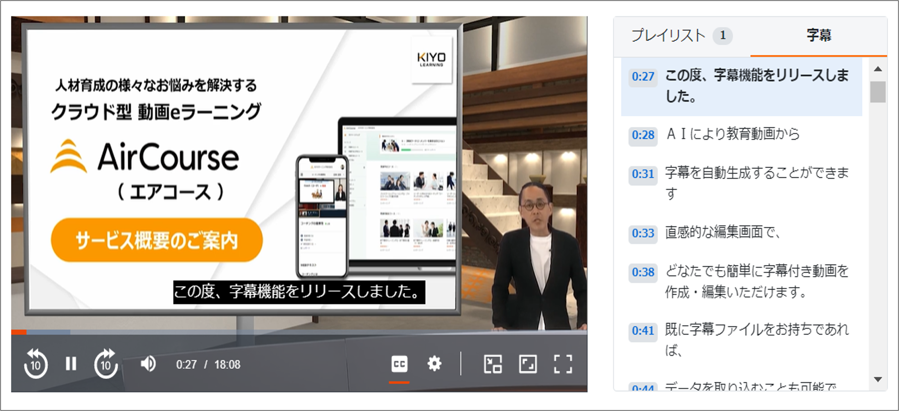Click the video frame showing AirCourse slide
Viewport: 899px width, 411px height.
tap(299, 173)
